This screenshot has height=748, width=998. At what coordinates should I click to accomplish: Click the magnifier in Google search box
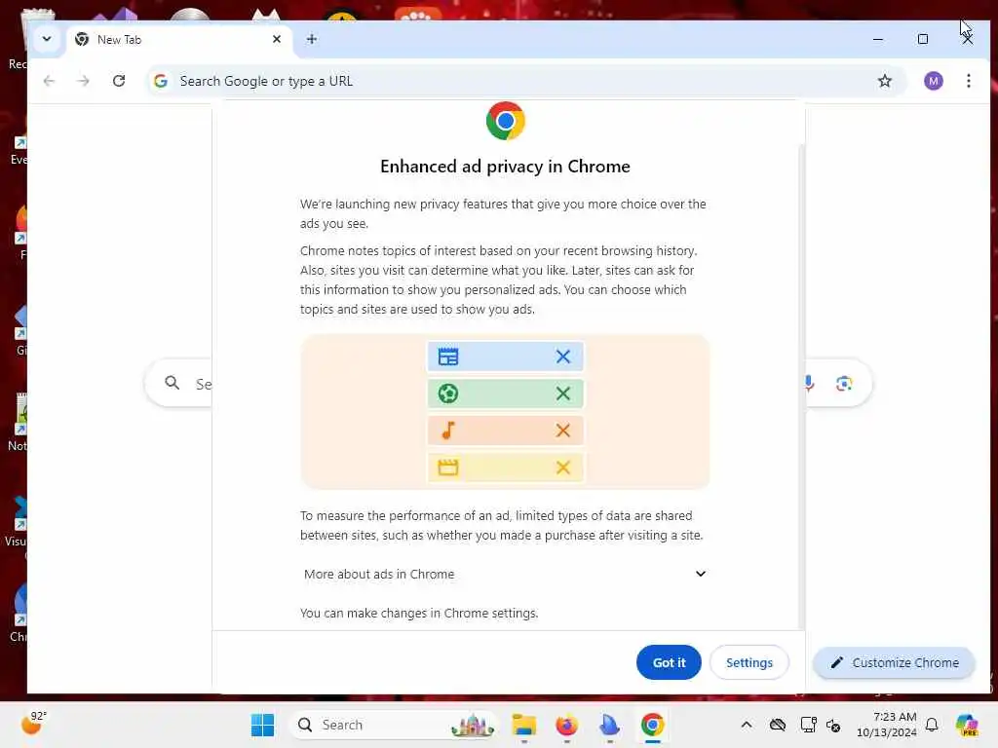[172, 383]
